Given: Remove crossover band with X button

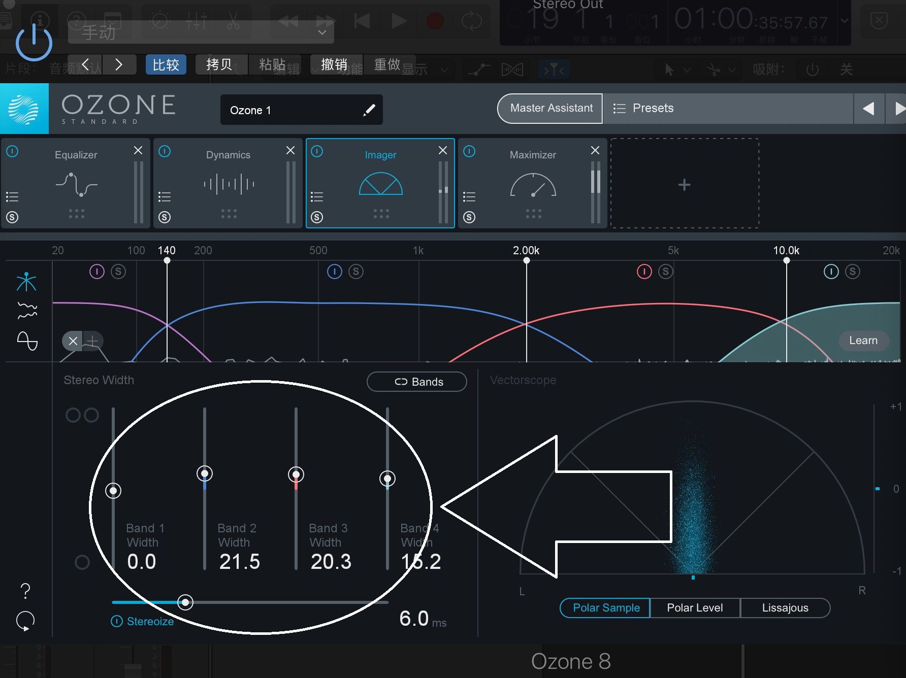Looking at the screenshot, I should coord(73,341).
